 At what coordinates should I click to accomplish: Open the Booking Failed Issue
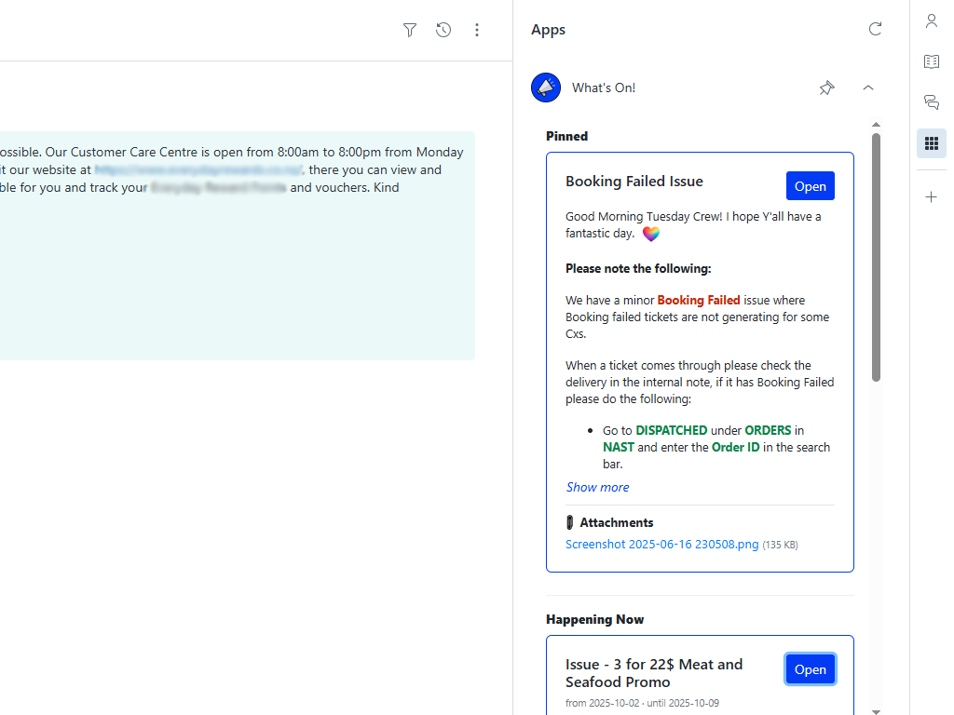(x=810, y=185)
